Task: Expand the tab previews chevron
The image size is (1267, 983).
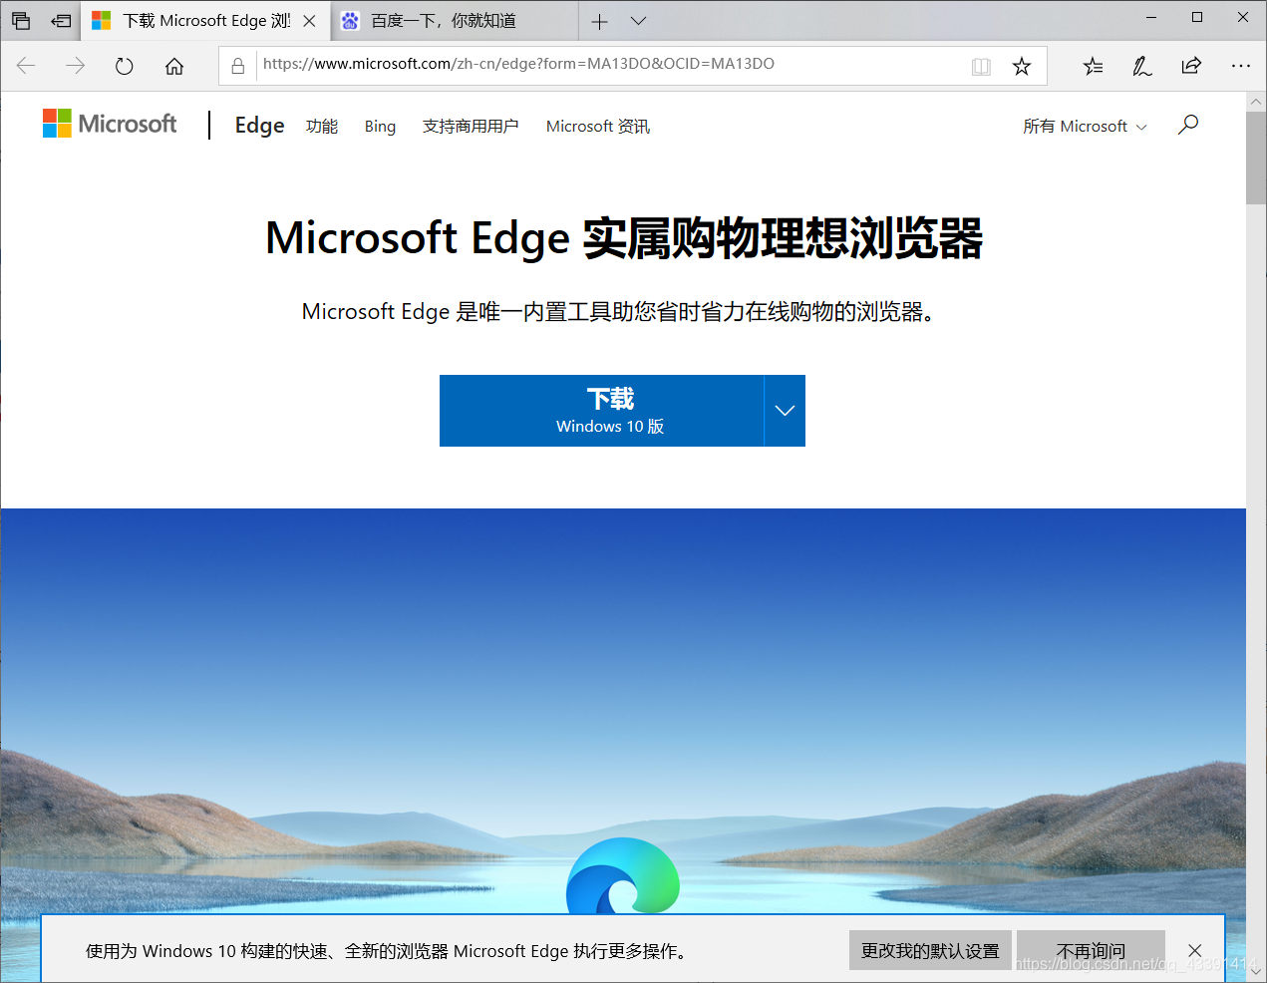Action: coord(639,21)
